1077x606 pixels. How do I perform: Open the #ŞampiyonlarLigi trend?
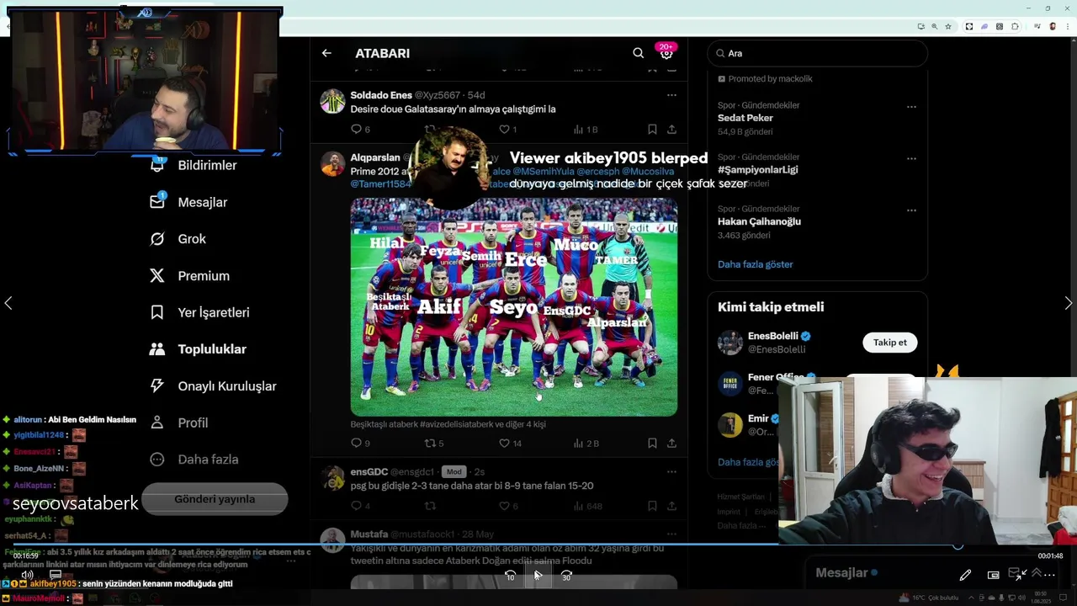click(x=758, y=170)
